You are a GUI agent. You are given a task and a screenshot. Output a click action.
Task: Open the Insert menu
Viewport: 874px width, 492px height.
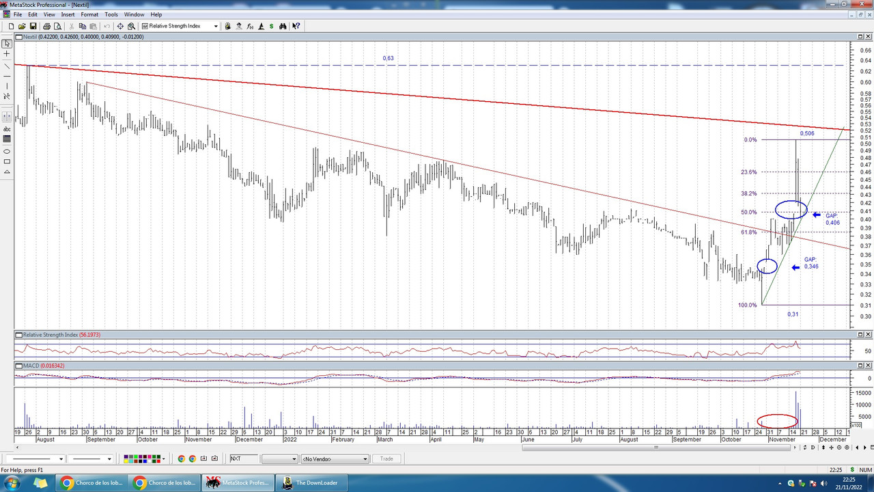(68, 14)
